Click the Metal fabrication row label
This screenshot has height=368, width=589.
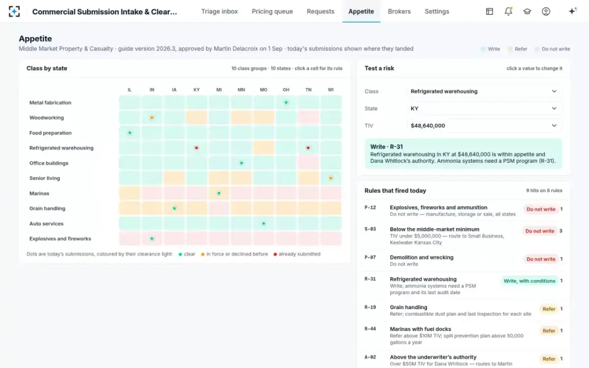[x=50, y=103]
